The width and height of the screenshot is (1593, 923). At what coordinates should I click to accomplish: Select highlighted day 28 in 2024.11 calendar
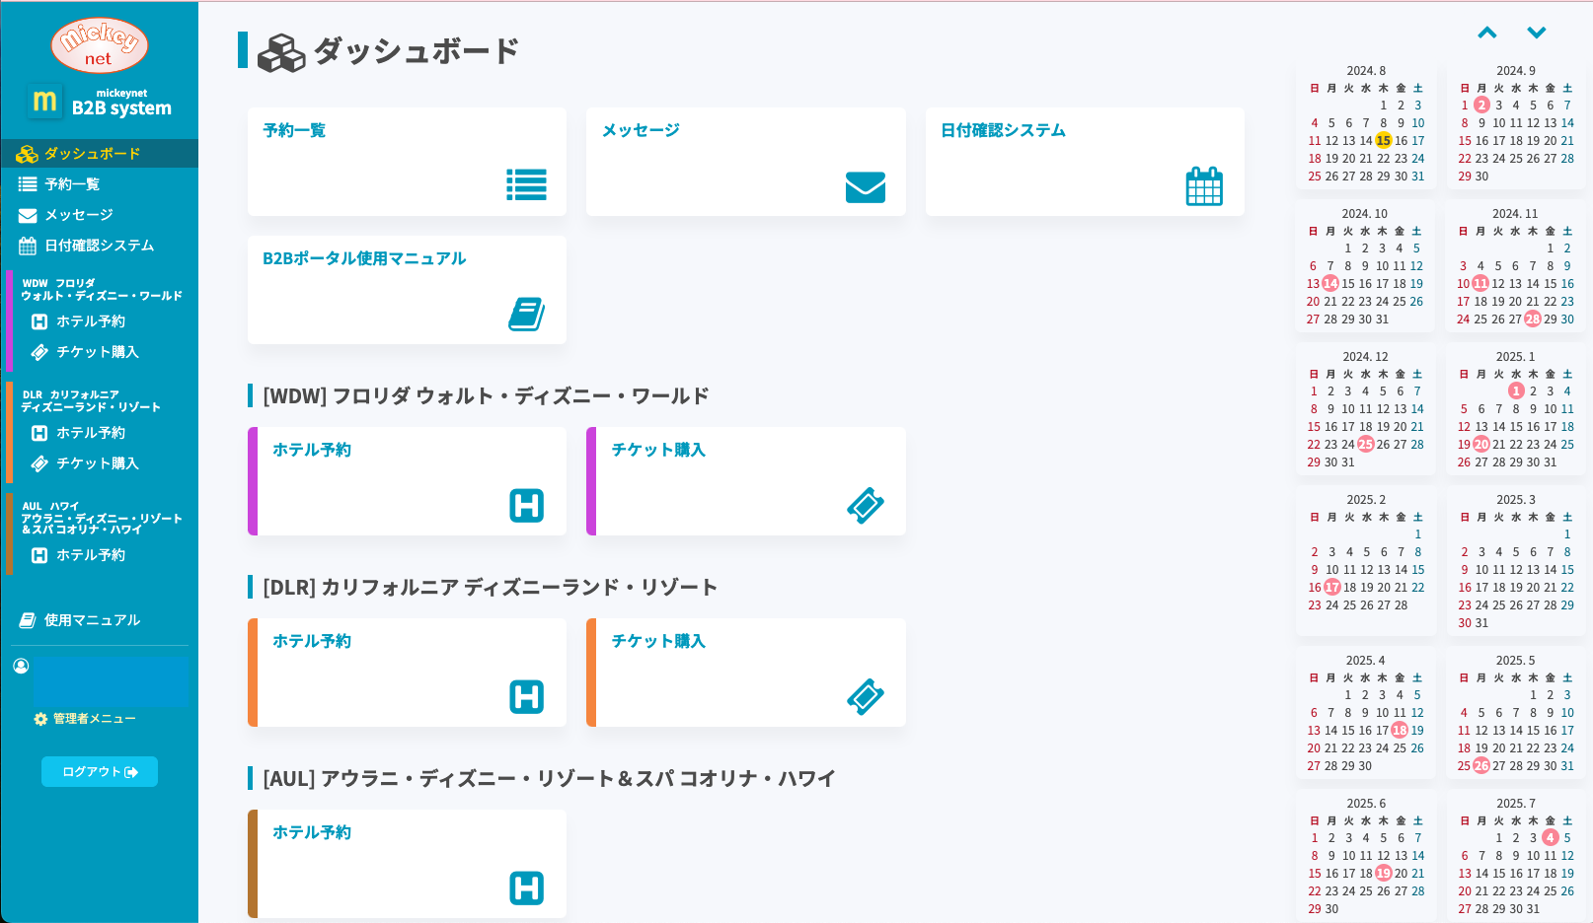click(x=1533, y=319)
